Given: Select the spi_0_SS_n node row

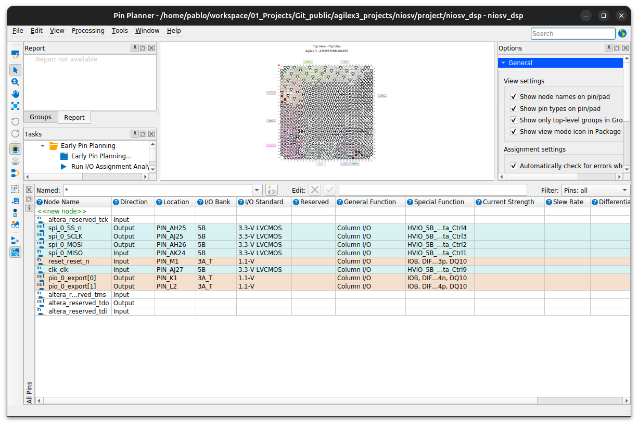Looking at the screenshot, I should pos(333,228).
